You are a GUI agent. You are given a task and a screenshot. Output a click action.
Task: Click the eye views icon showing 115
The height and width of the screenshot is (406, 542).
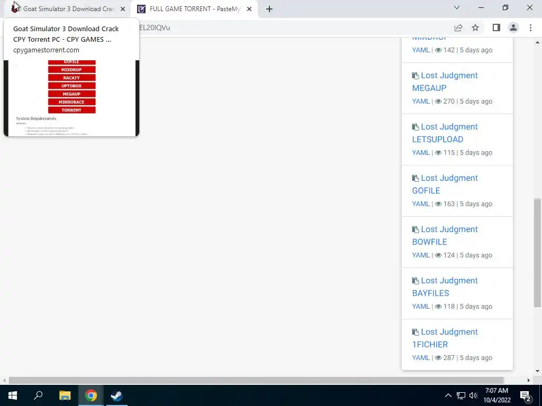tap(438, 153)
